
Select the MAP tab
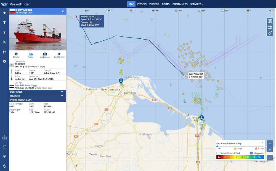click(131, 4)
